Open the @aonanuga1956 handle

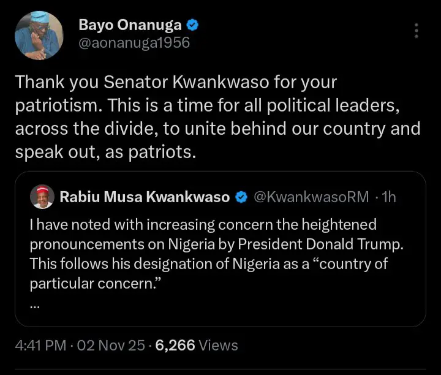point(134,42)
